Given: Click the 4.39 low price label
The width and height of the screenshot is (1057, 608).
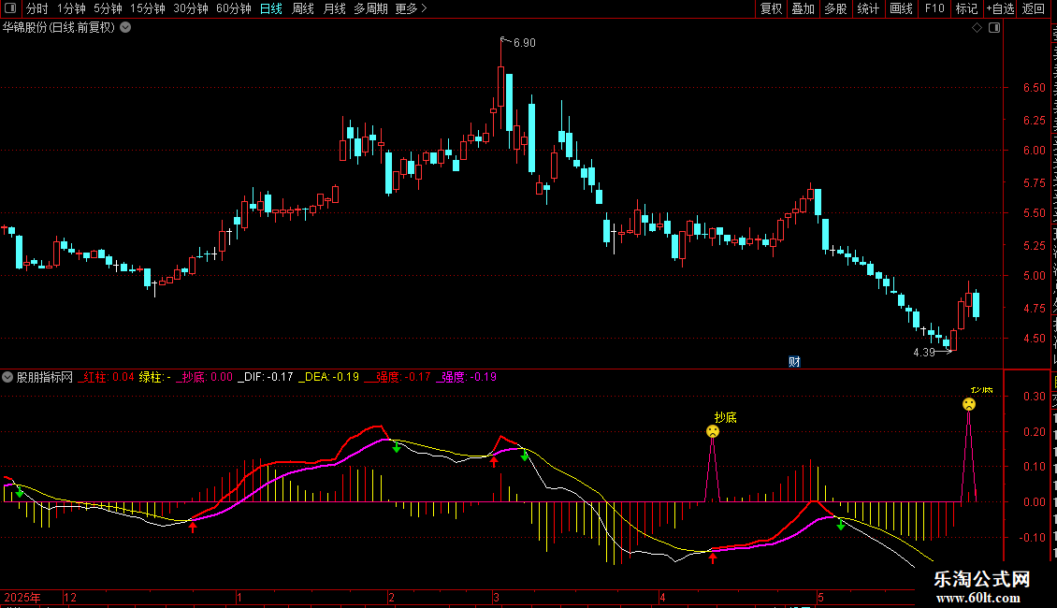Looking at the screenshot, I should [924, 353].
